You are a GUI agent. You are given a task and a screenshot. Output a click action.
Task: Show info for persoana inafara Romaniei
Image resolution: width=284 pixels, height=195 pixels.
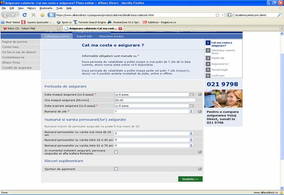[199, 152]
